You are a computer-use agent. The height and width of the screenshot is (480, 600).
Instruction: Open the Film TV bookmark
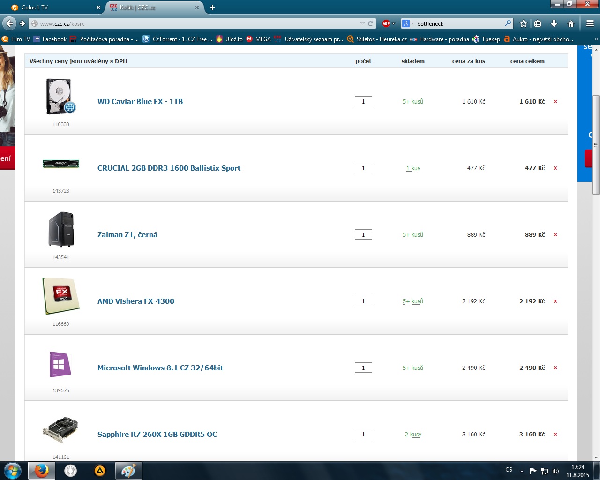[16, 39]
